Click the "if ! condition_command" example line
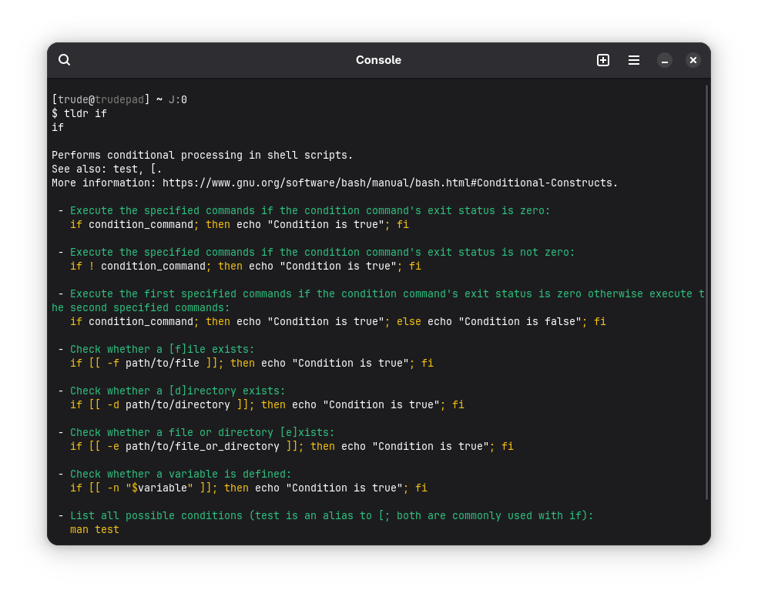 [245, 267]
